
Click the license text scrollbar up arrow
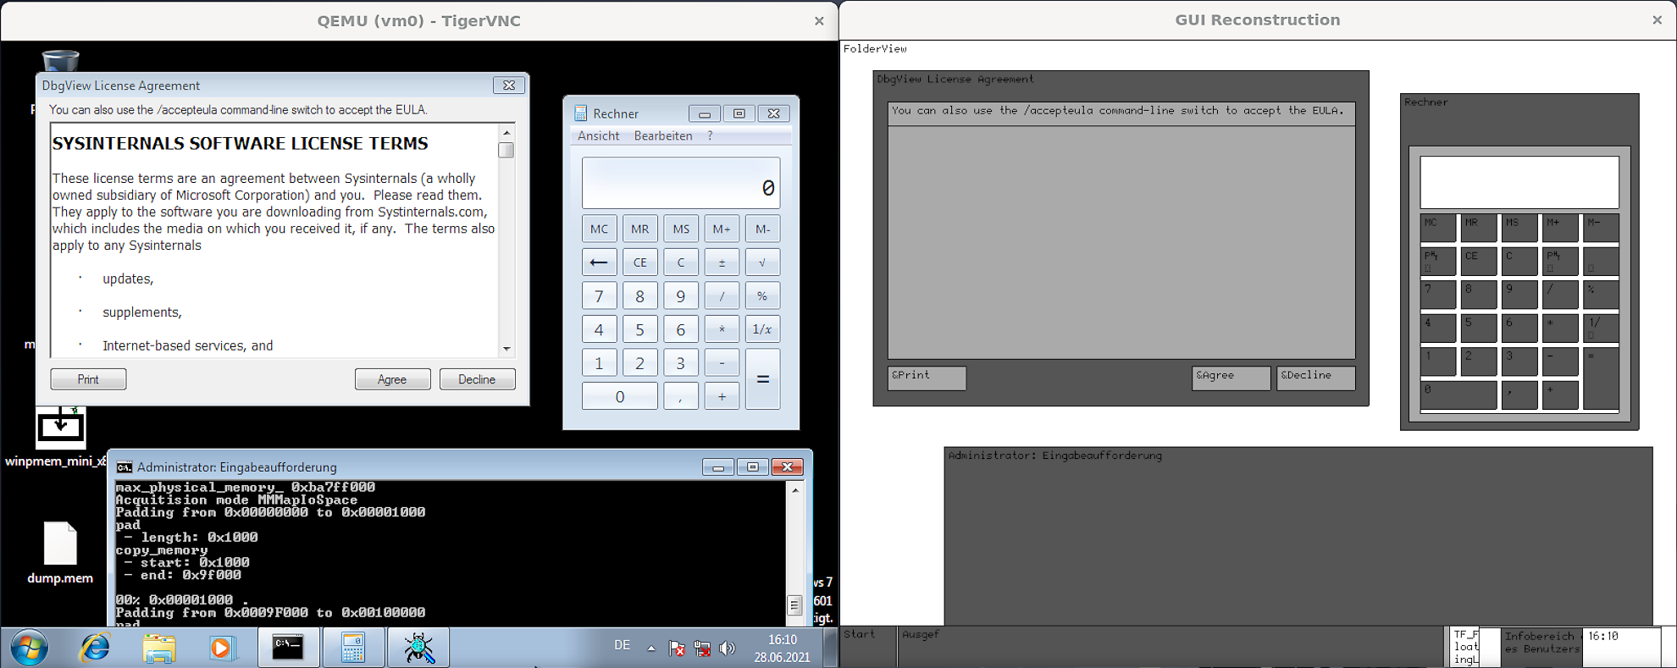pyautogui.click(x=506, y=132)
